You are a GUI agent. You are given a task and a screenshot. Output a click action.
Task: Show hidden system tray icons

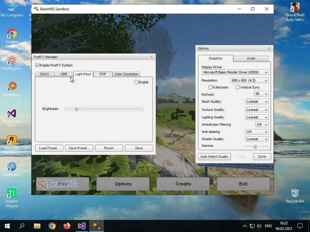(245, 226)
